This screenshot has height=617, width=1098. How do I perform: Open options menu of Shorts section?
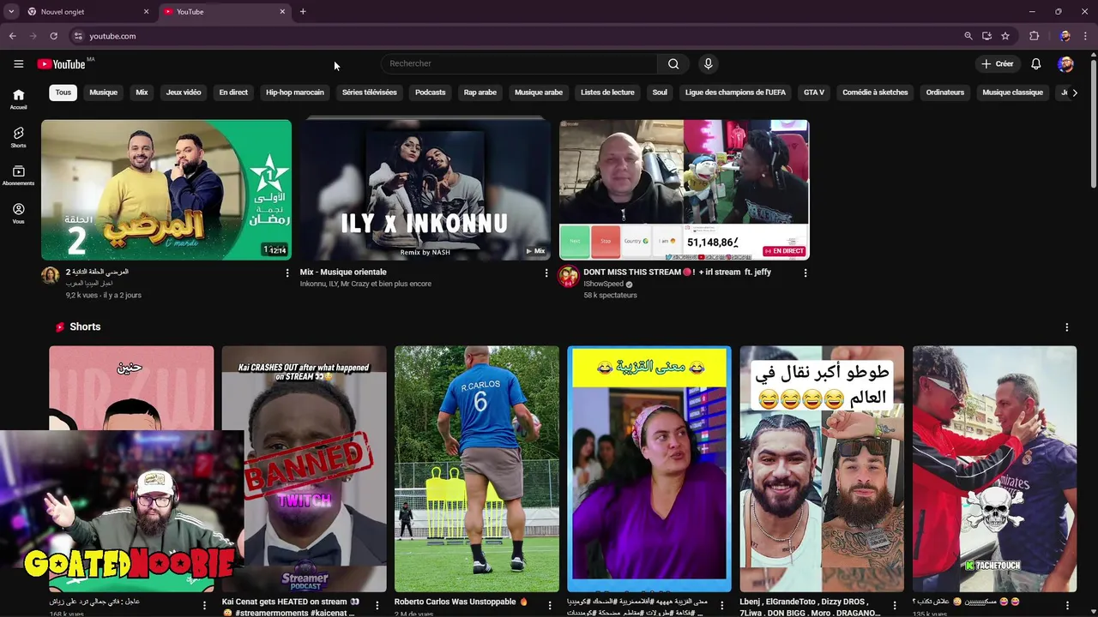[x=1066, y=327]
